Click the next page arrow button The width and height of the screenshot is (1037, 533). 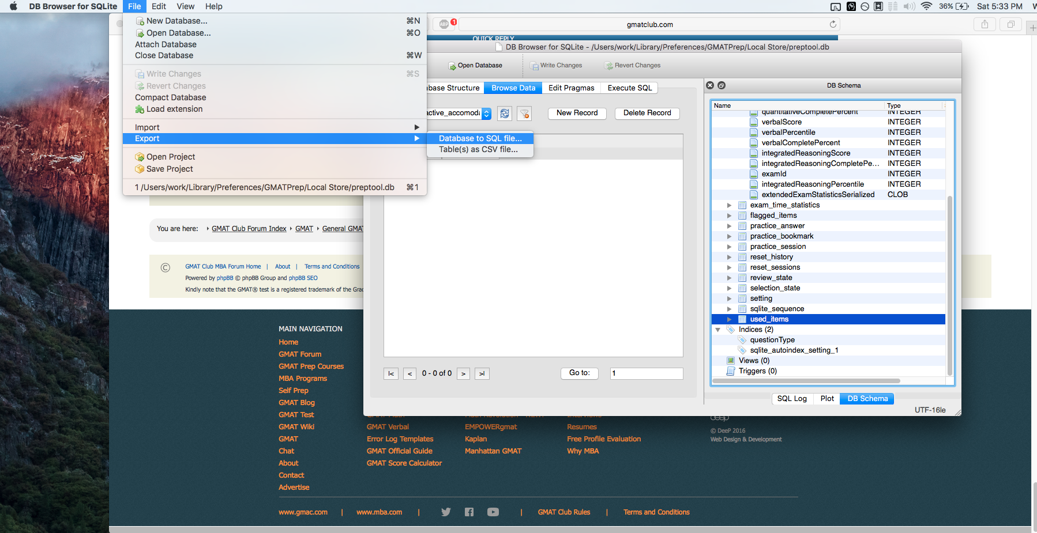(x=463, y=373)
